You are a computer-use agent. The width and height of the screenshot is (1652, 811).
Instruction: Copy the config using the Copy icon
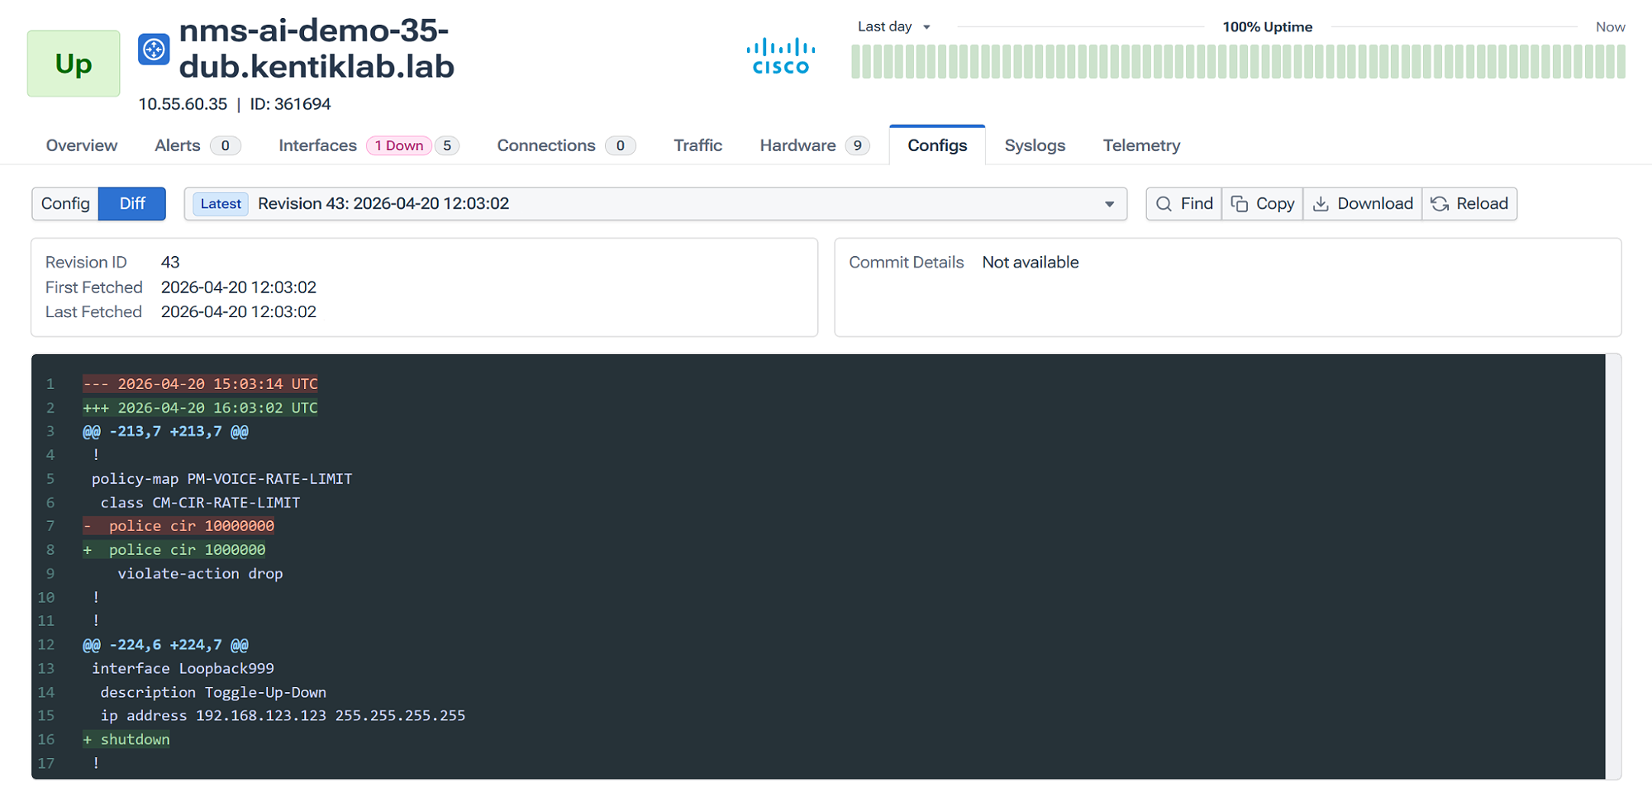1240,203
